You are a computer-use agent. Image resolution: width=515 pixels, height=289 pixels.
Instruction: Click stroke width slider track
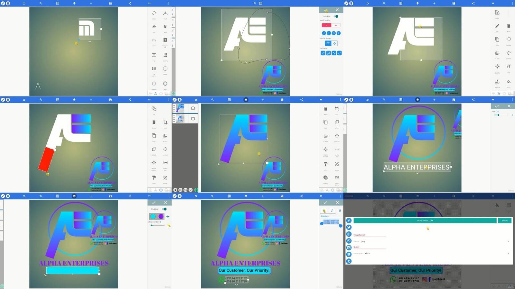click(x=158, y=225)
